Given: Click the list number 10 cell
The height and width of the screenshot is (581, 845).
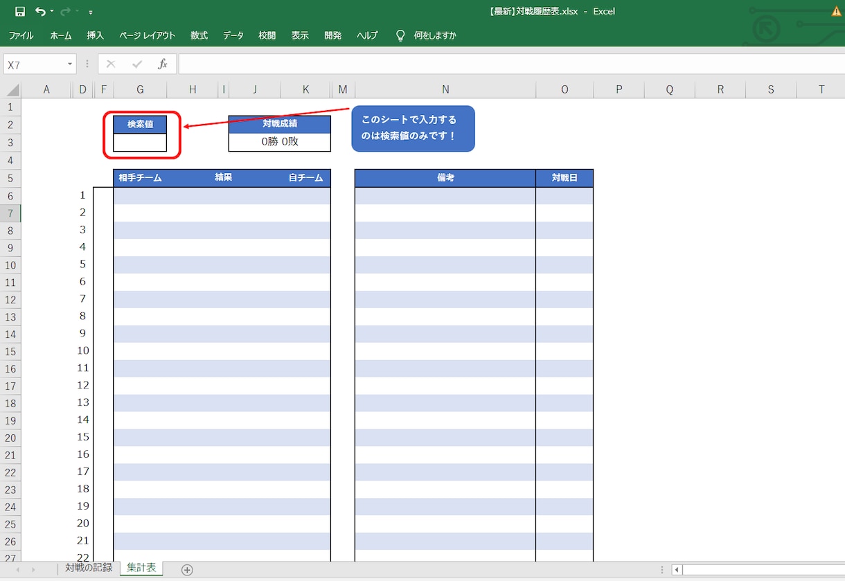Looking at the screenshot, I should point(82,351).
